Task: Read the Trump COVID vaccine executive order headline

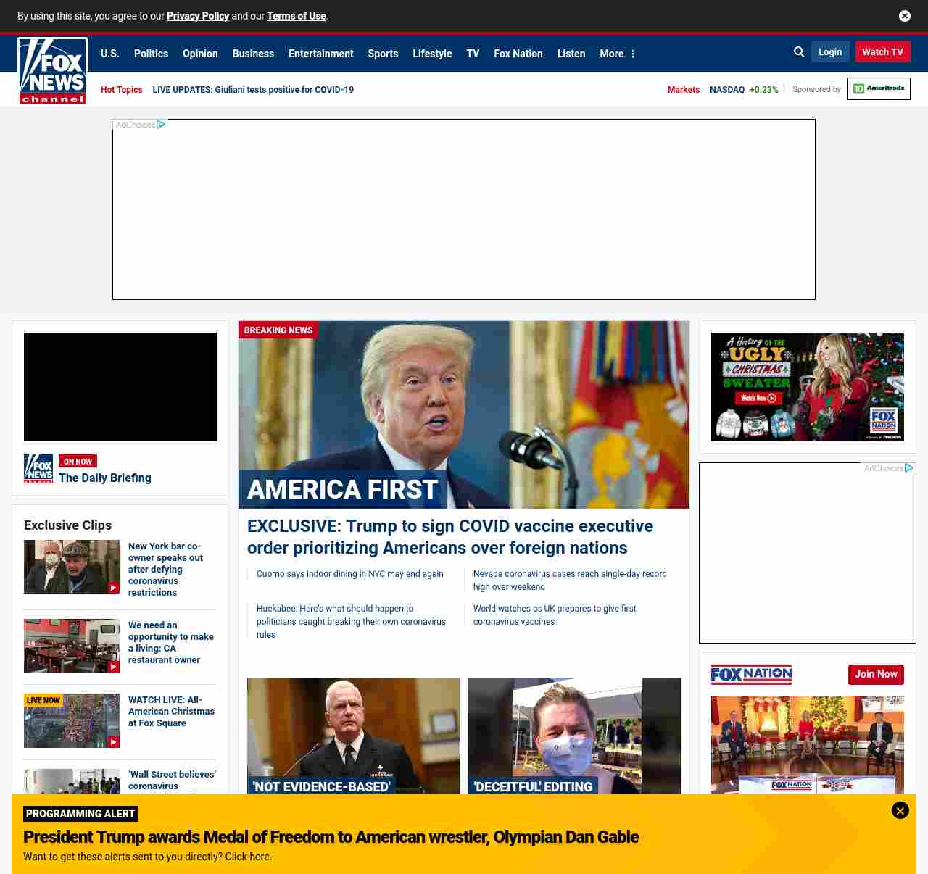Action: (449, 537)
